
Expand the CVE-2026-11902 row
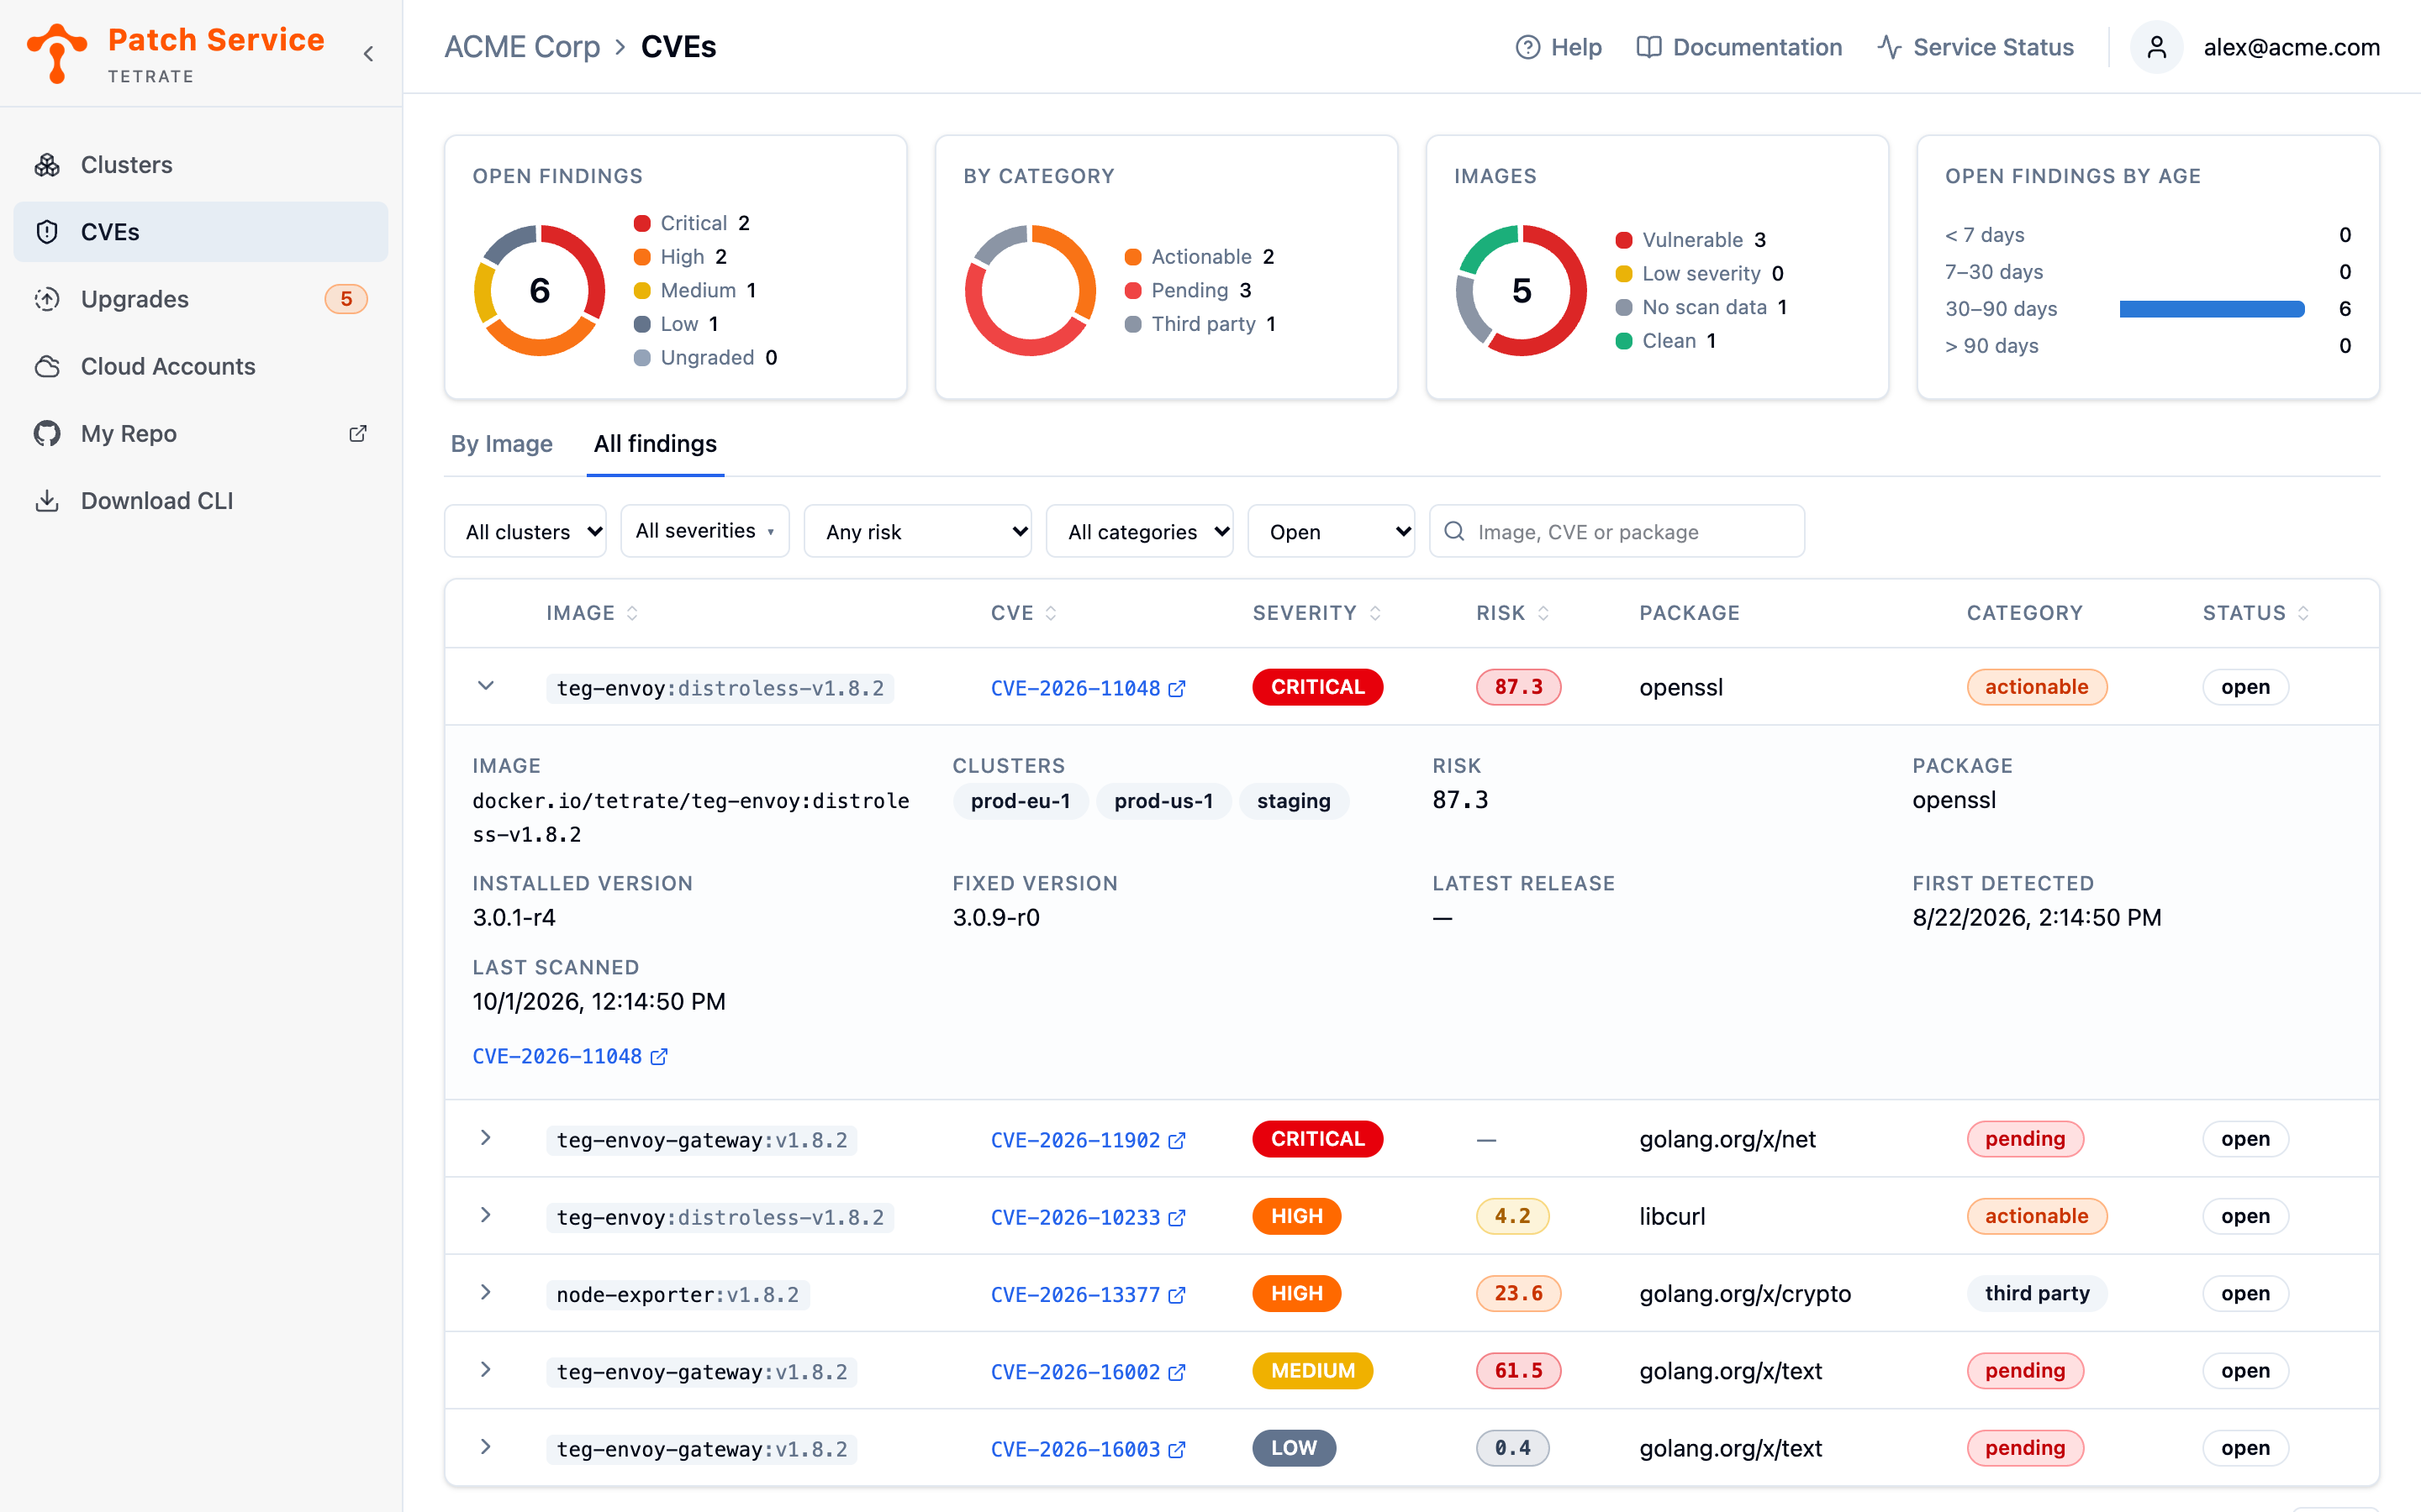click(x=485, y=1138)
